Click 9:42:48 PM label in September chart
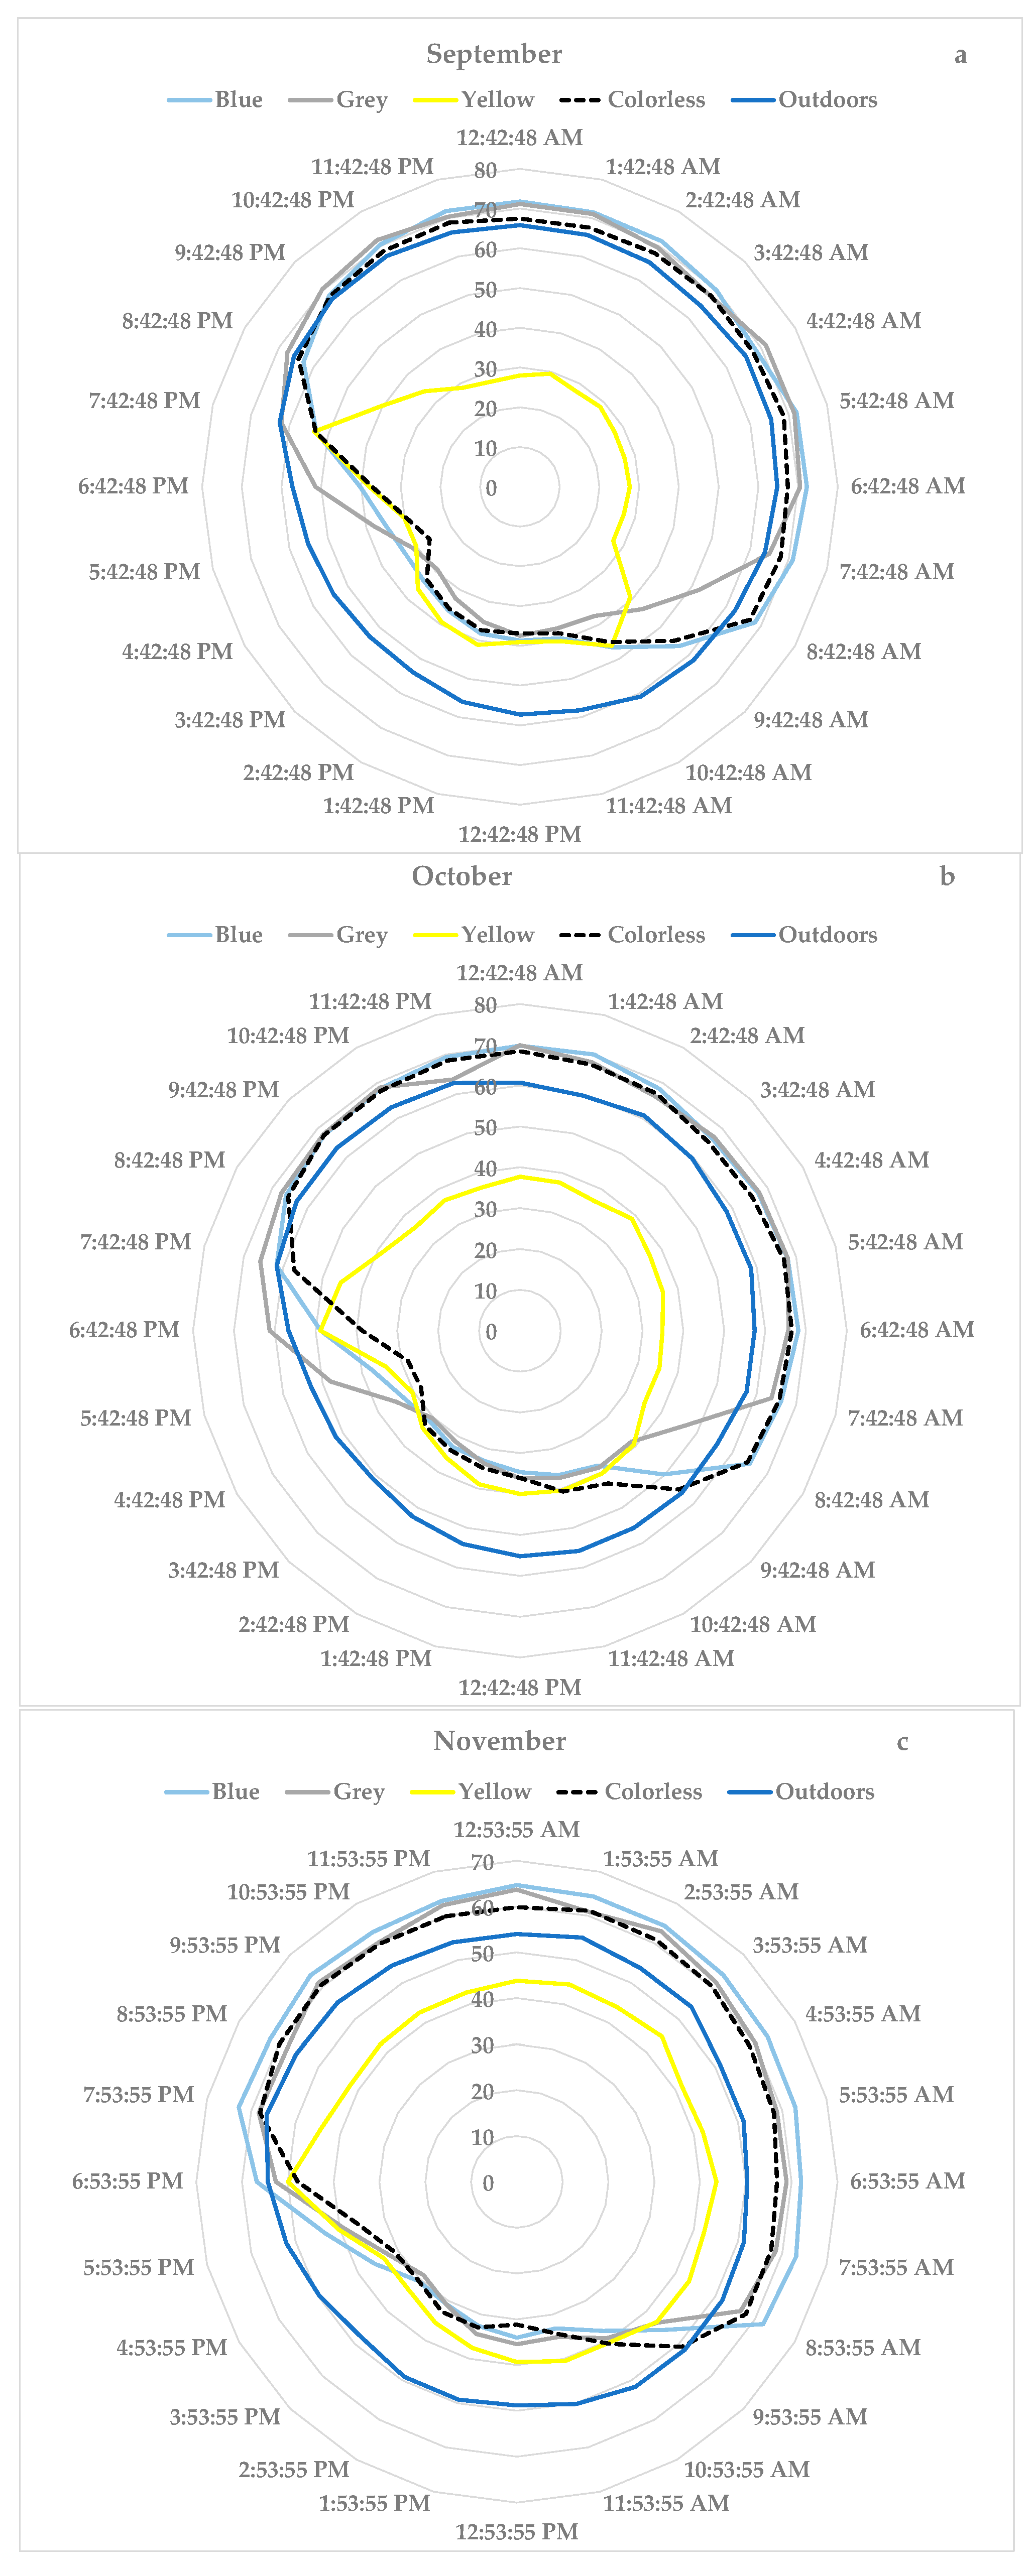The image size is (1034, 2576). (x=230, y=253)
